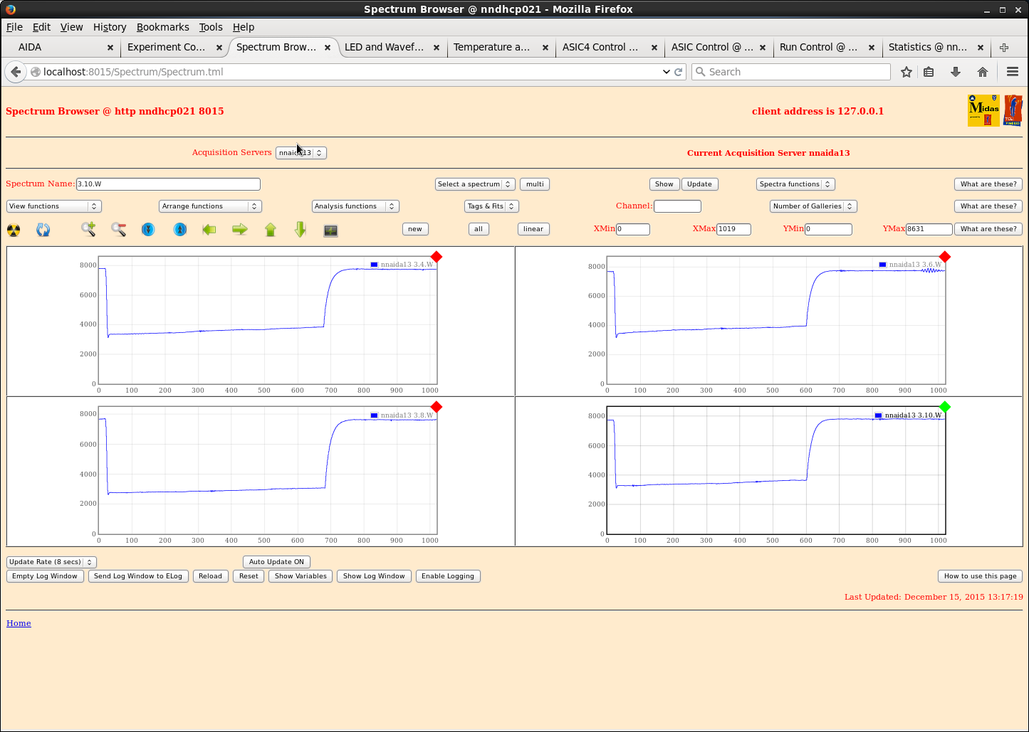The image size is (1029, 732).
Task: Toggle the Auto Update ON button
Action: 276,562
